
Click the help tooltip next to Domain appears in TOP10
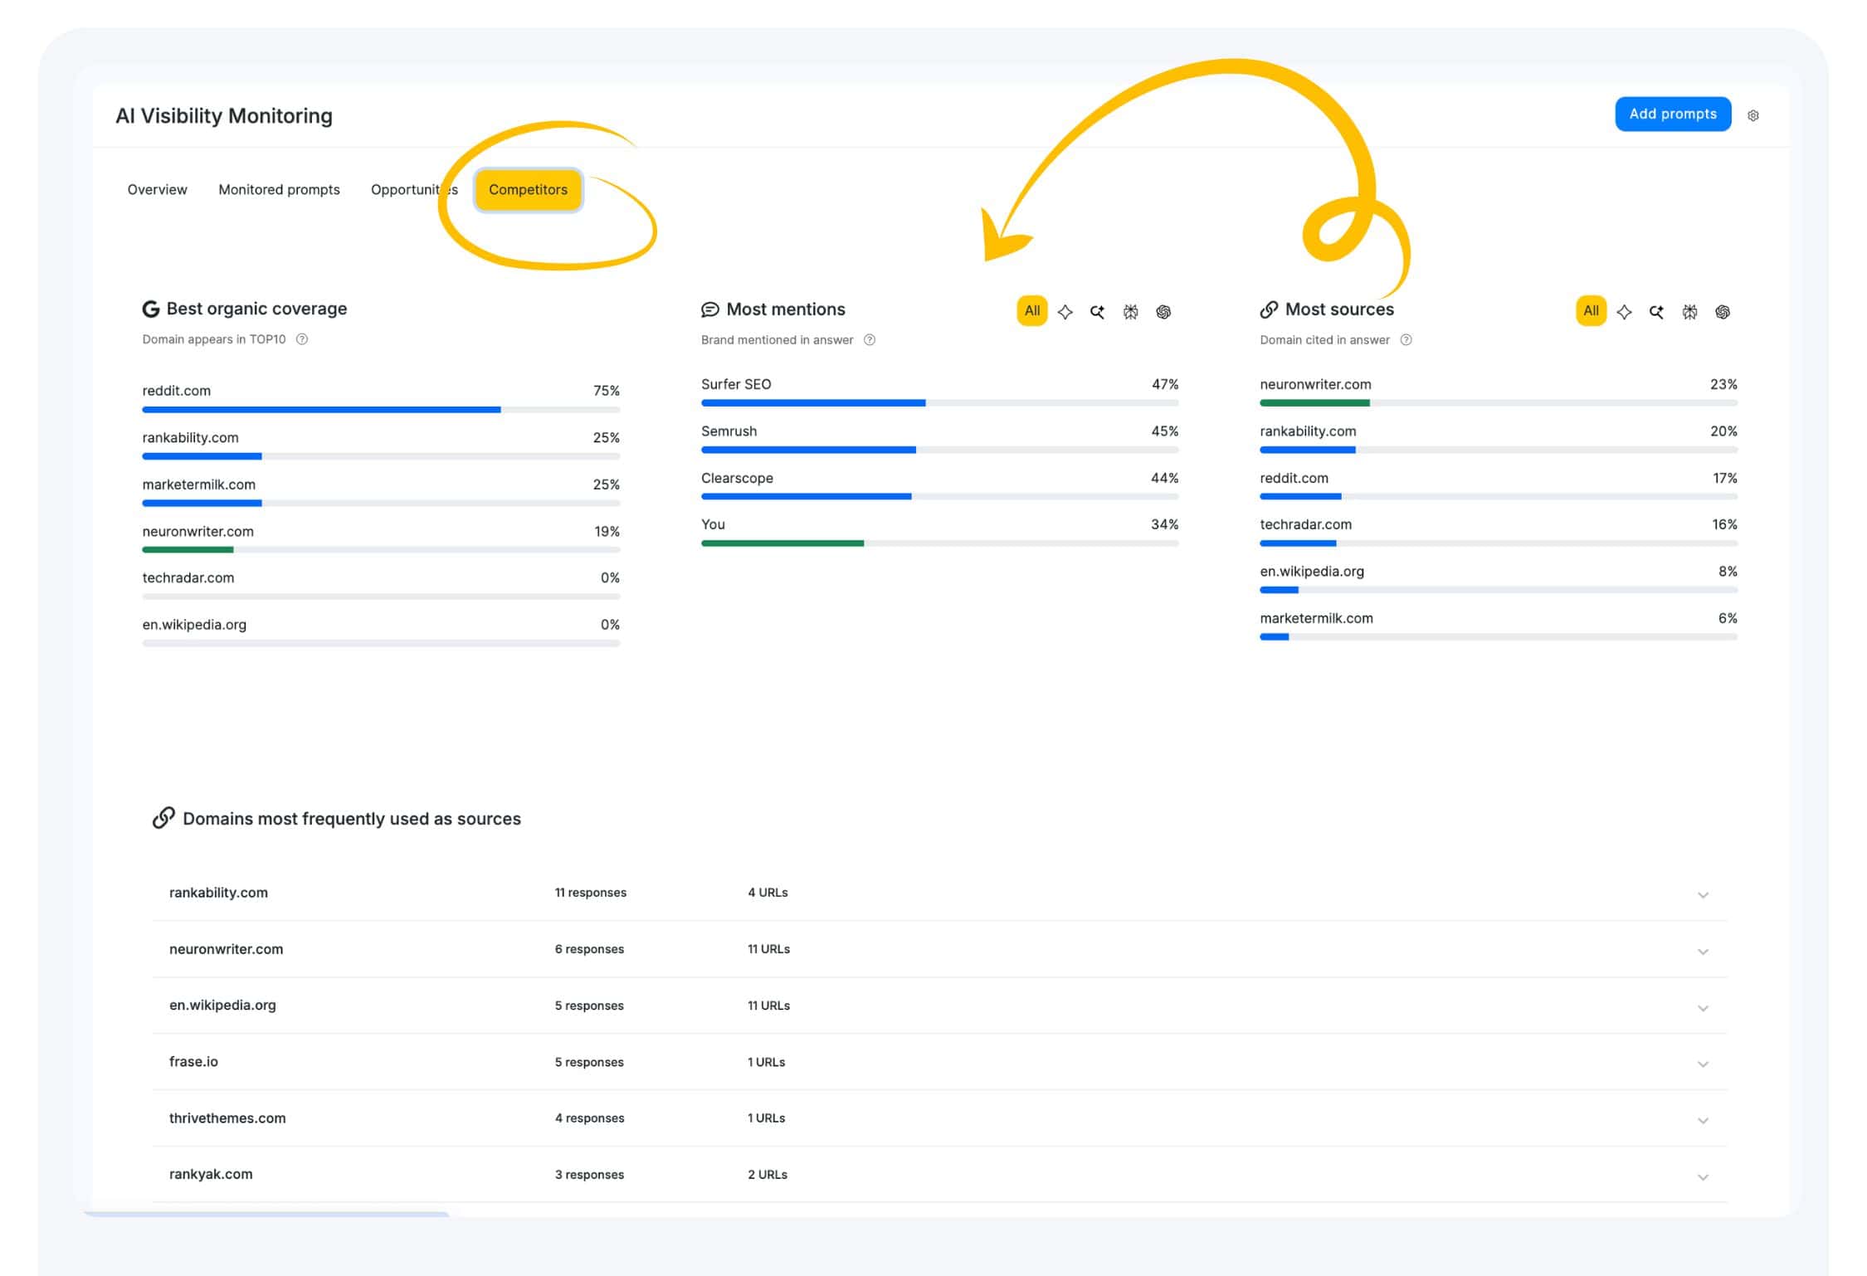(x=302, y=338)
